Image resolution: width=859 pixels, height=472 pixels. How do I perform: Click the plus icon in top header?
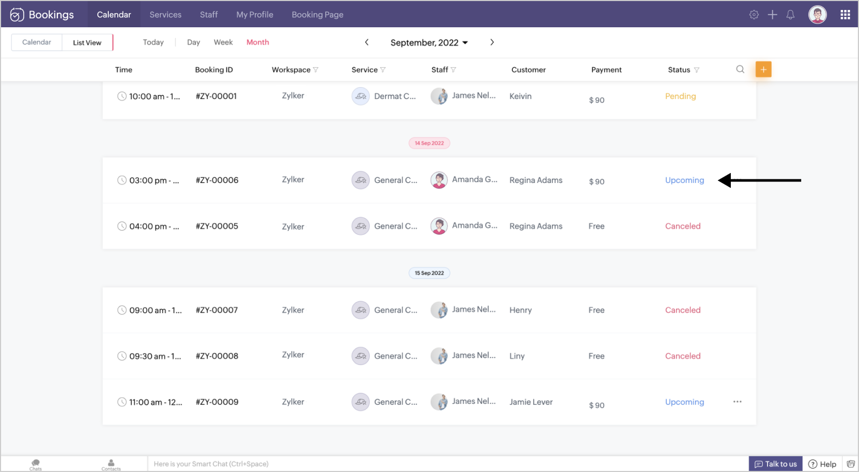772,15
